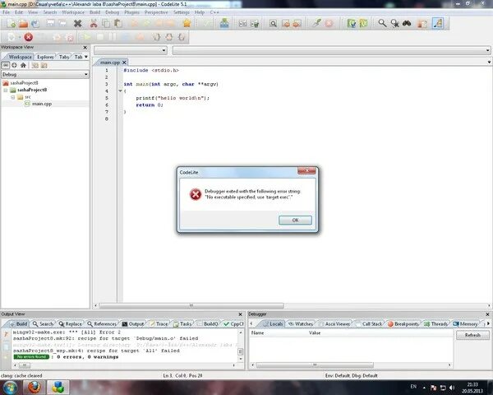Viewport: 493px width, 395px height.
Task: Open the Tasks output tab
Action: click(182, 323)
